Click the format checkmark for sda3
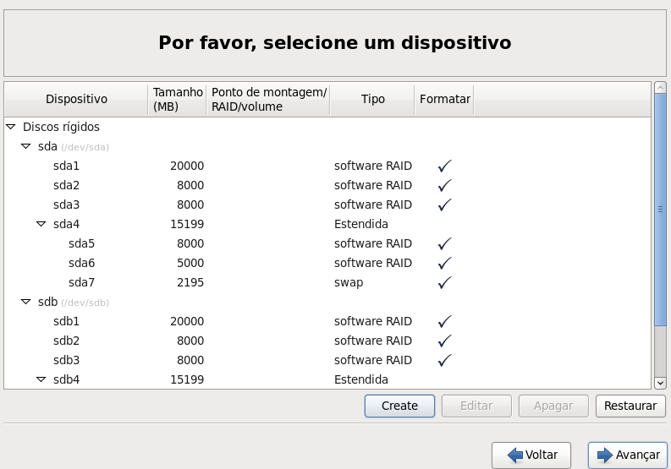 point(444,205)
